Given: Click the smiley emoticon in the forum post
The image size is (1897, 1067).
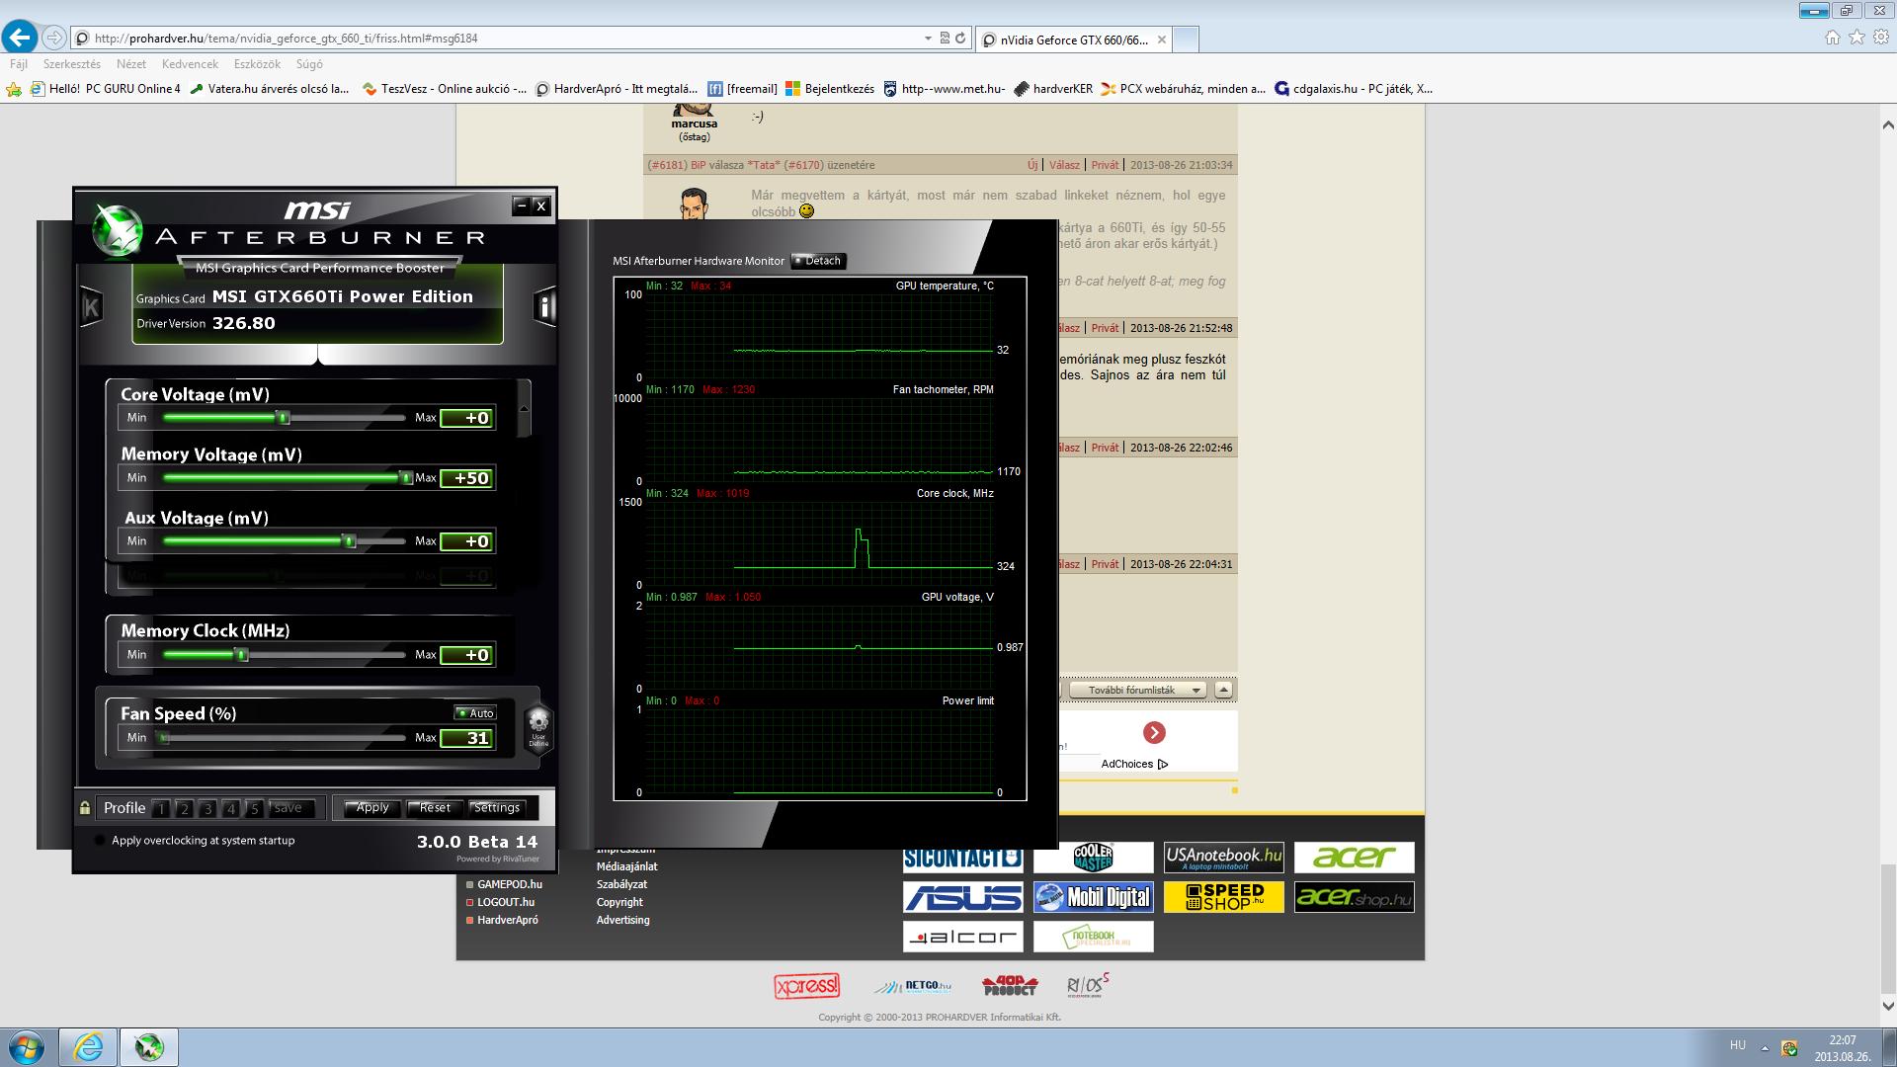Looking at the screenshot, I should point(806,210).
